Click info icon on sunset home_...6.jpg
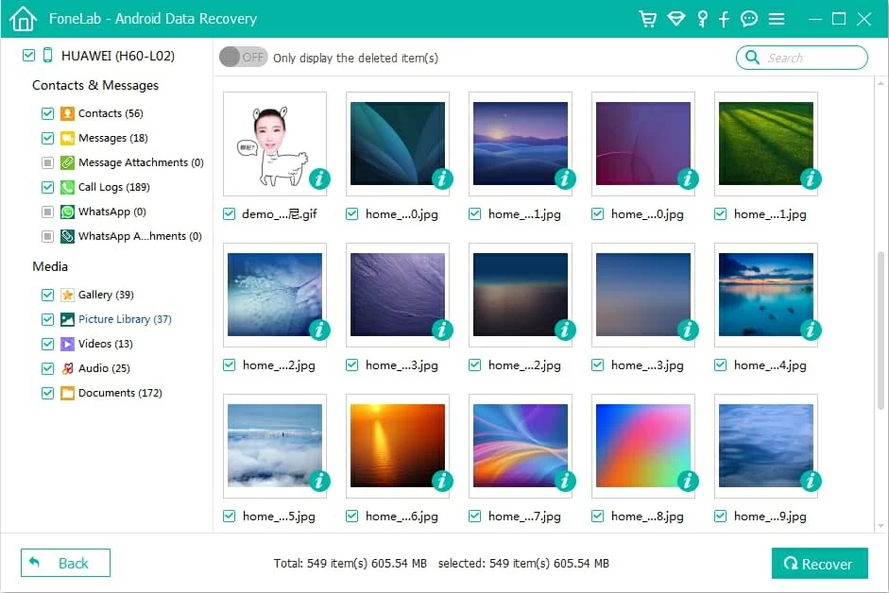Image resolution: width=889 pixels, height=593 pixels. [442, 481]
